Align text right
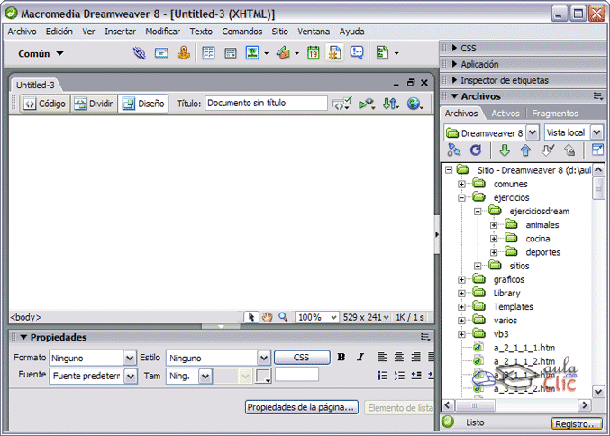The height and width of the screenshot is (436, 610). tap(416, 357)
